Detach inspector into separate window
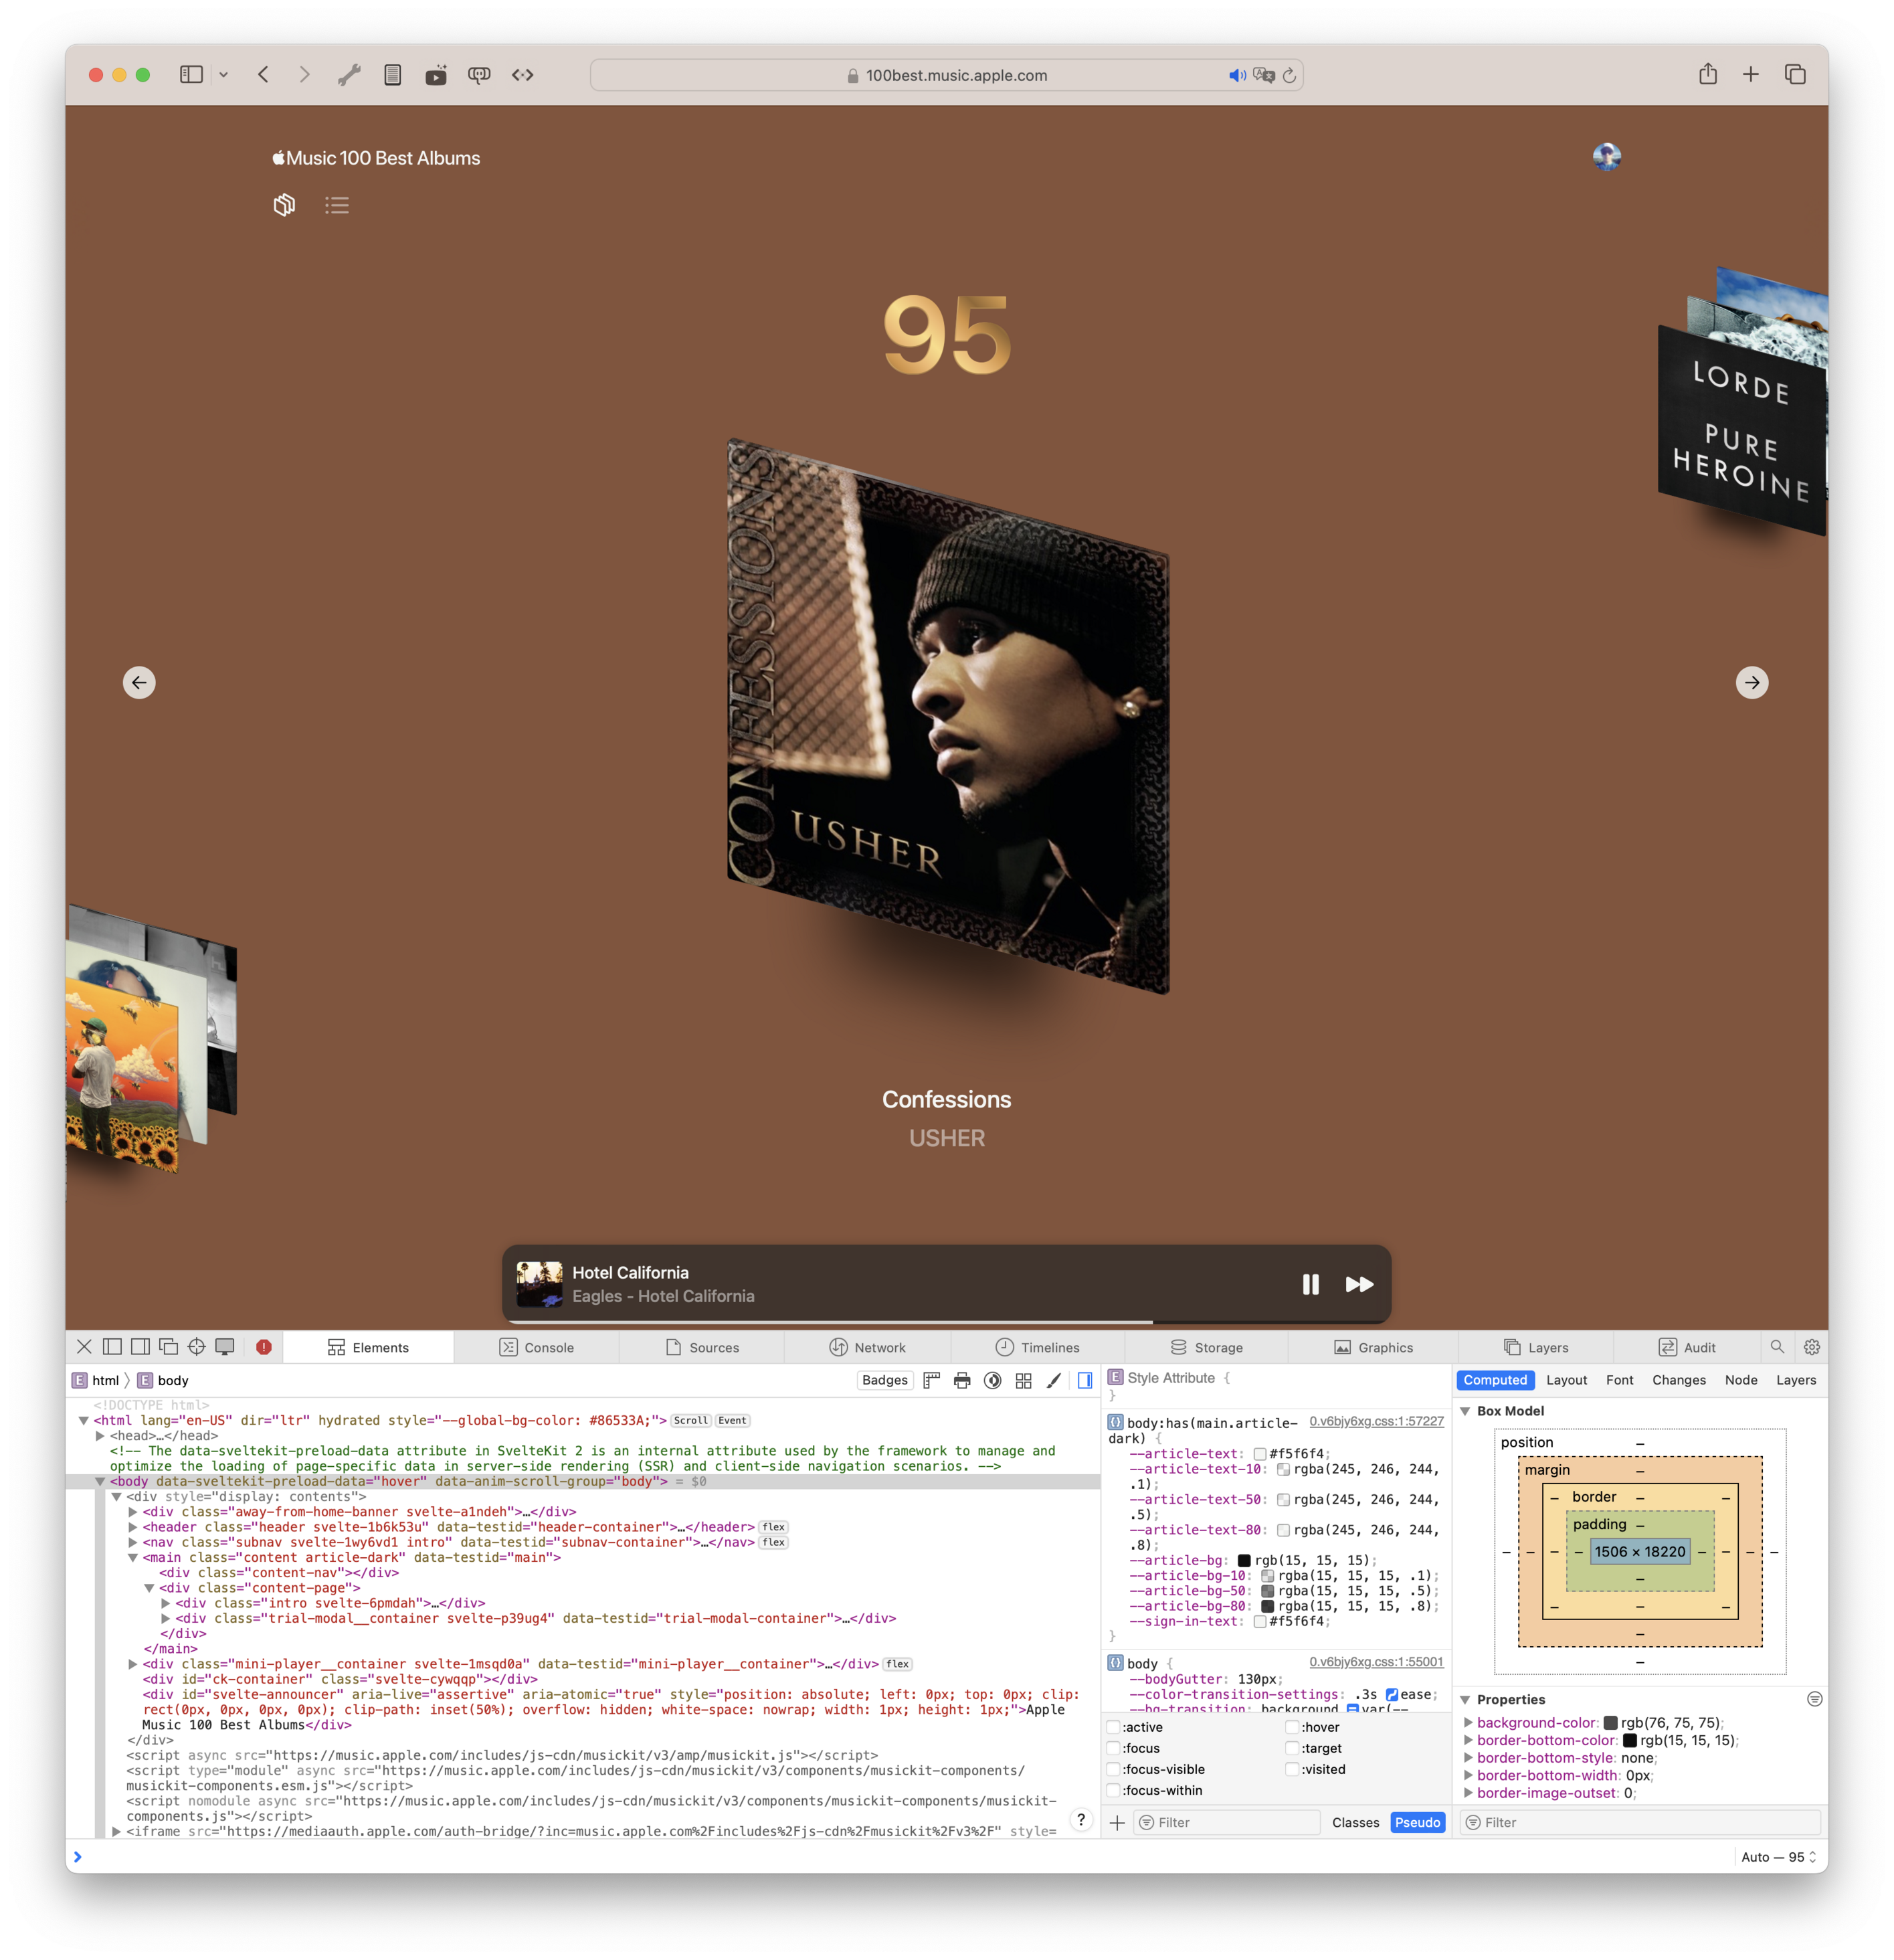This screenshot has width=1894, height=1960. (x=168, y=1347)
